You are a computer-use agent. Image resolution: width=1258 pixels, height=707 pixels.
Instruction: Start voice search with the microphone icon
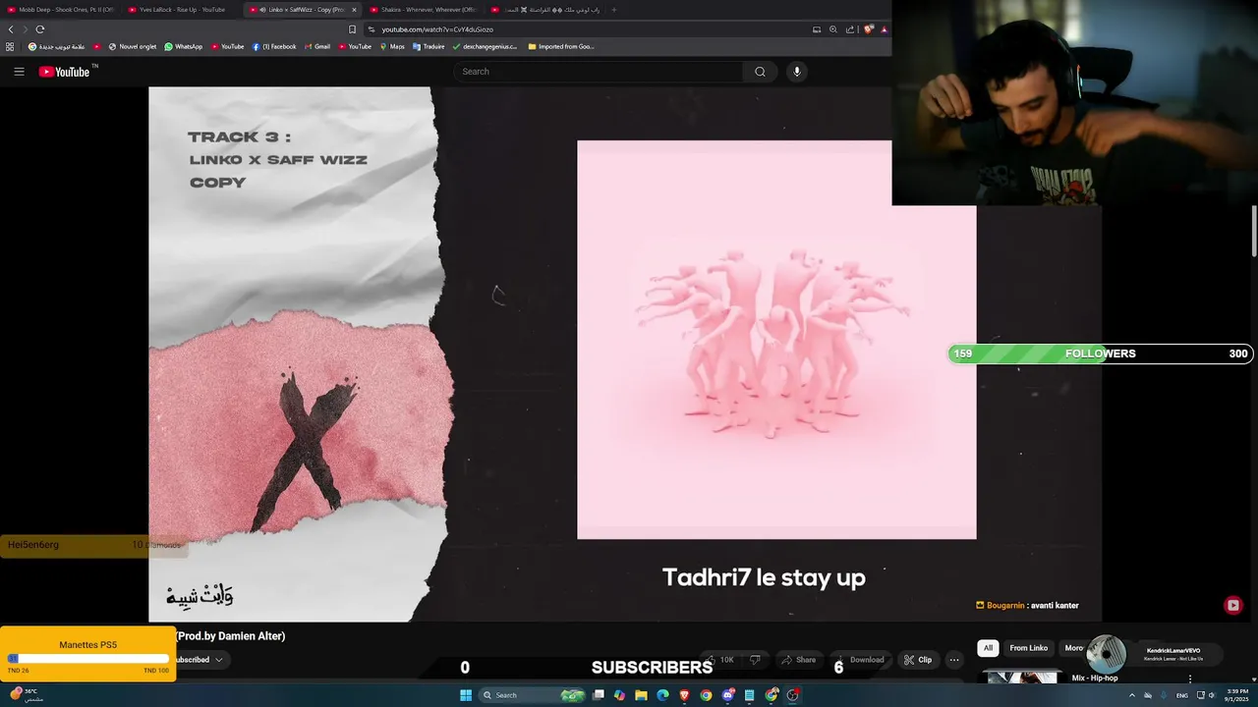point(797,72)
